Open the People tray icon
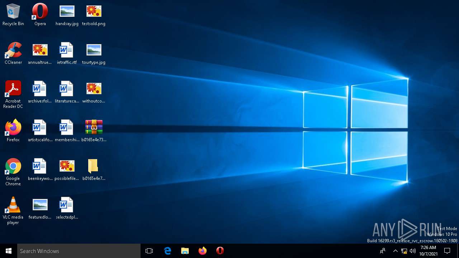This screenshot has width=459, height=258. [383, 251]
